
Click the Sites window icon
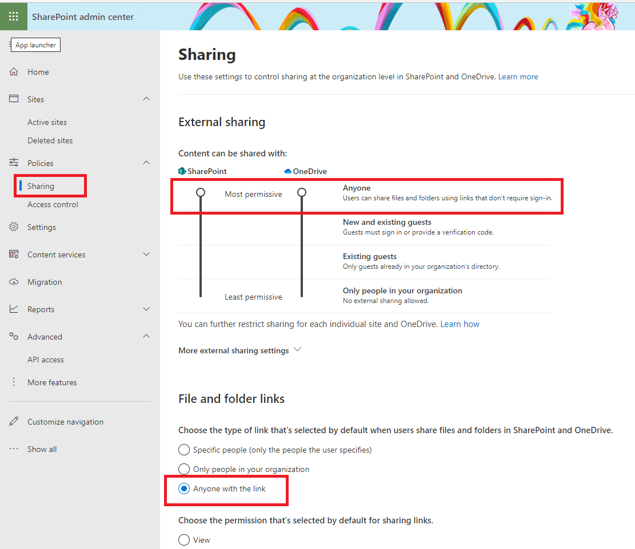pos(14,99)
